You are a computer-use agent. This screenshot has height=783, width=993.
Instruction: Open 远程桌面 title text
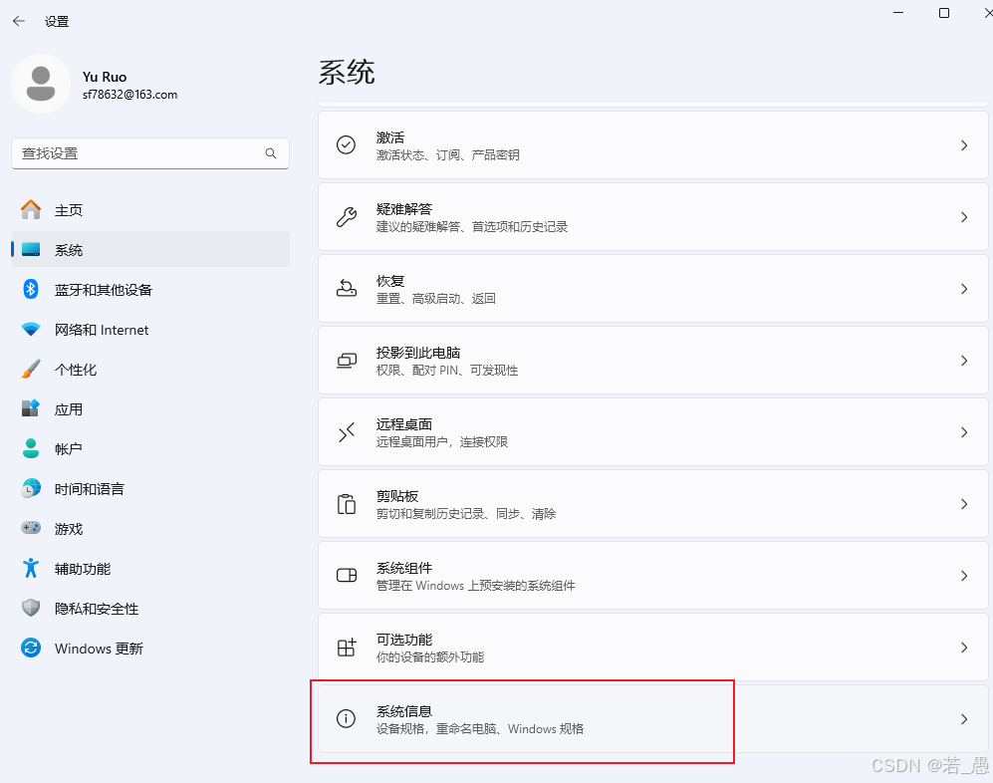click(x=404, y=424)
